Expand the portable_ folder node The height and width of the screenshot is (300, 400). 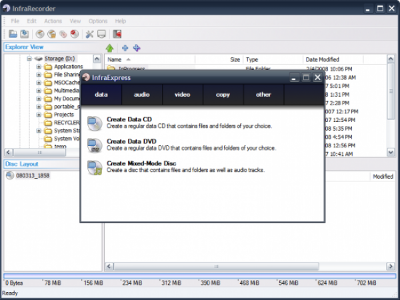coord(39,107)
